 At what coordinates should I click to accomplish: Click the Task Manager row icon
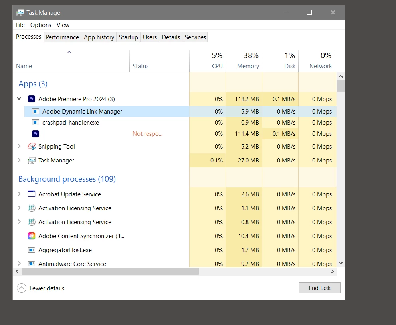click(x=32, y=160)
